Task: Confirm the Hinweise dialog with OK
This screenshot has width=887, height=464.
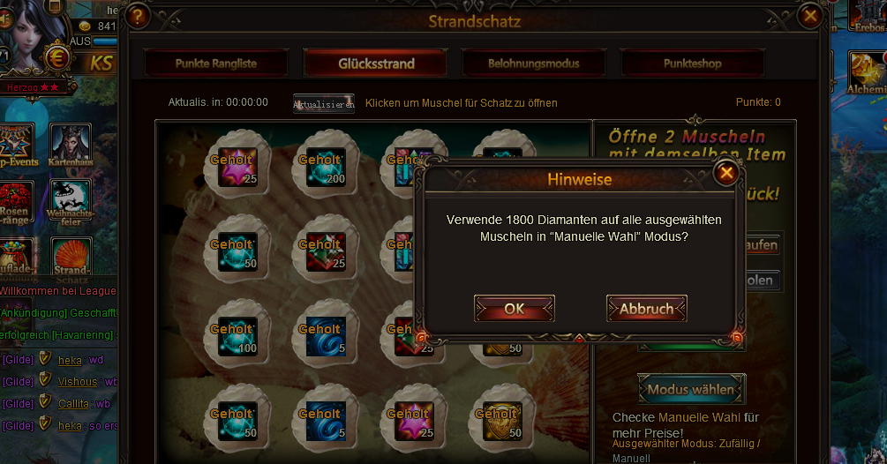Action: (515, 309)
